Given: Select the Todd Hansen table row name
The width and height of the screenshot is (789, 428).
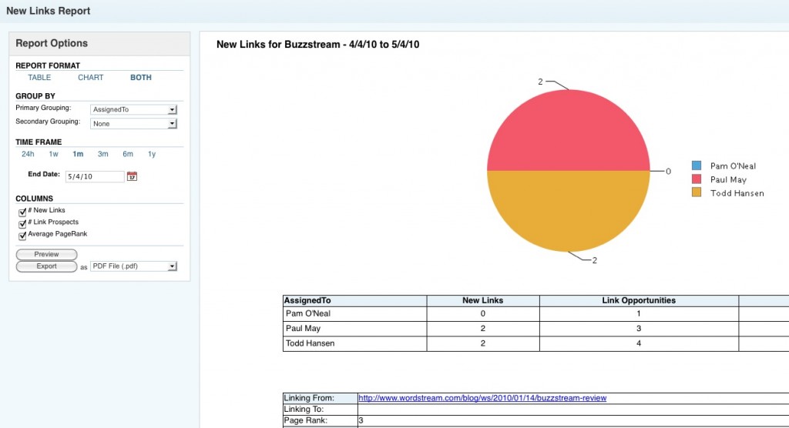Looking at the screenshot, I should pos(310,343).
